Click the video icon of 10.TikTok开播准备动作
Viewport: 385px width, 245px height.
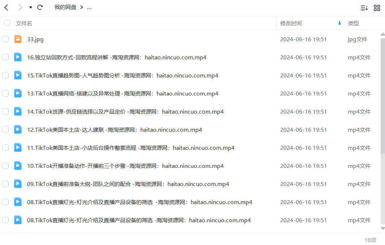coord(18,166)
